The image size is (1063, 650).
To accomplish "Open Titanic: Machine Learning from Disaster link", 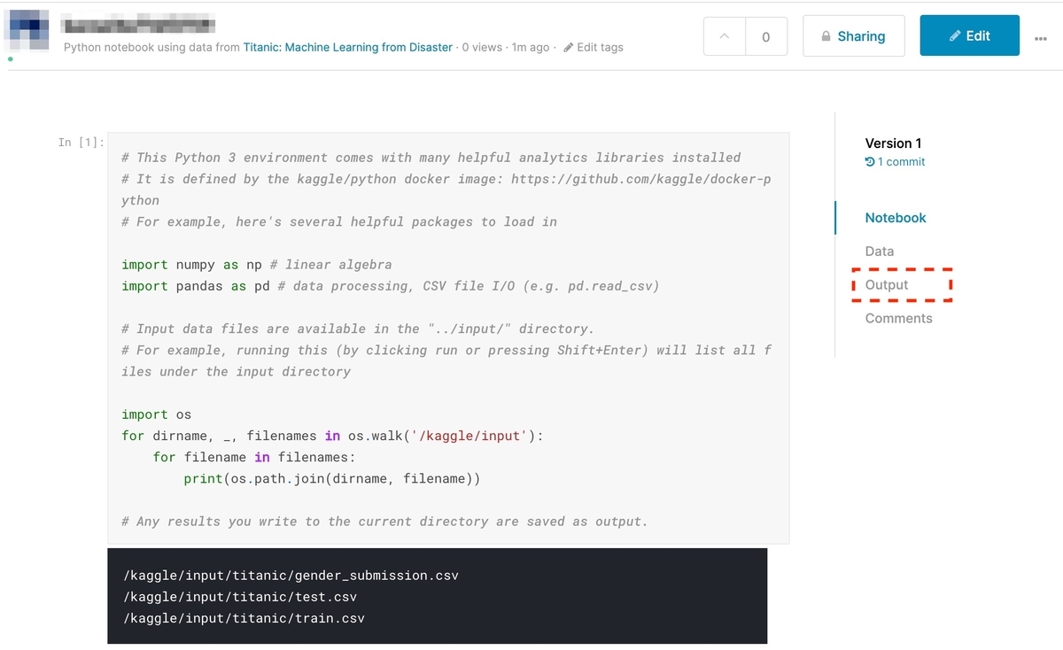I will click(348, 47).
